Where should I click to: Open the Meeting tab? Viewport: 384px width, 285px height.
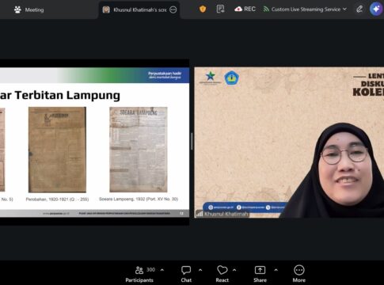(29, 10)
